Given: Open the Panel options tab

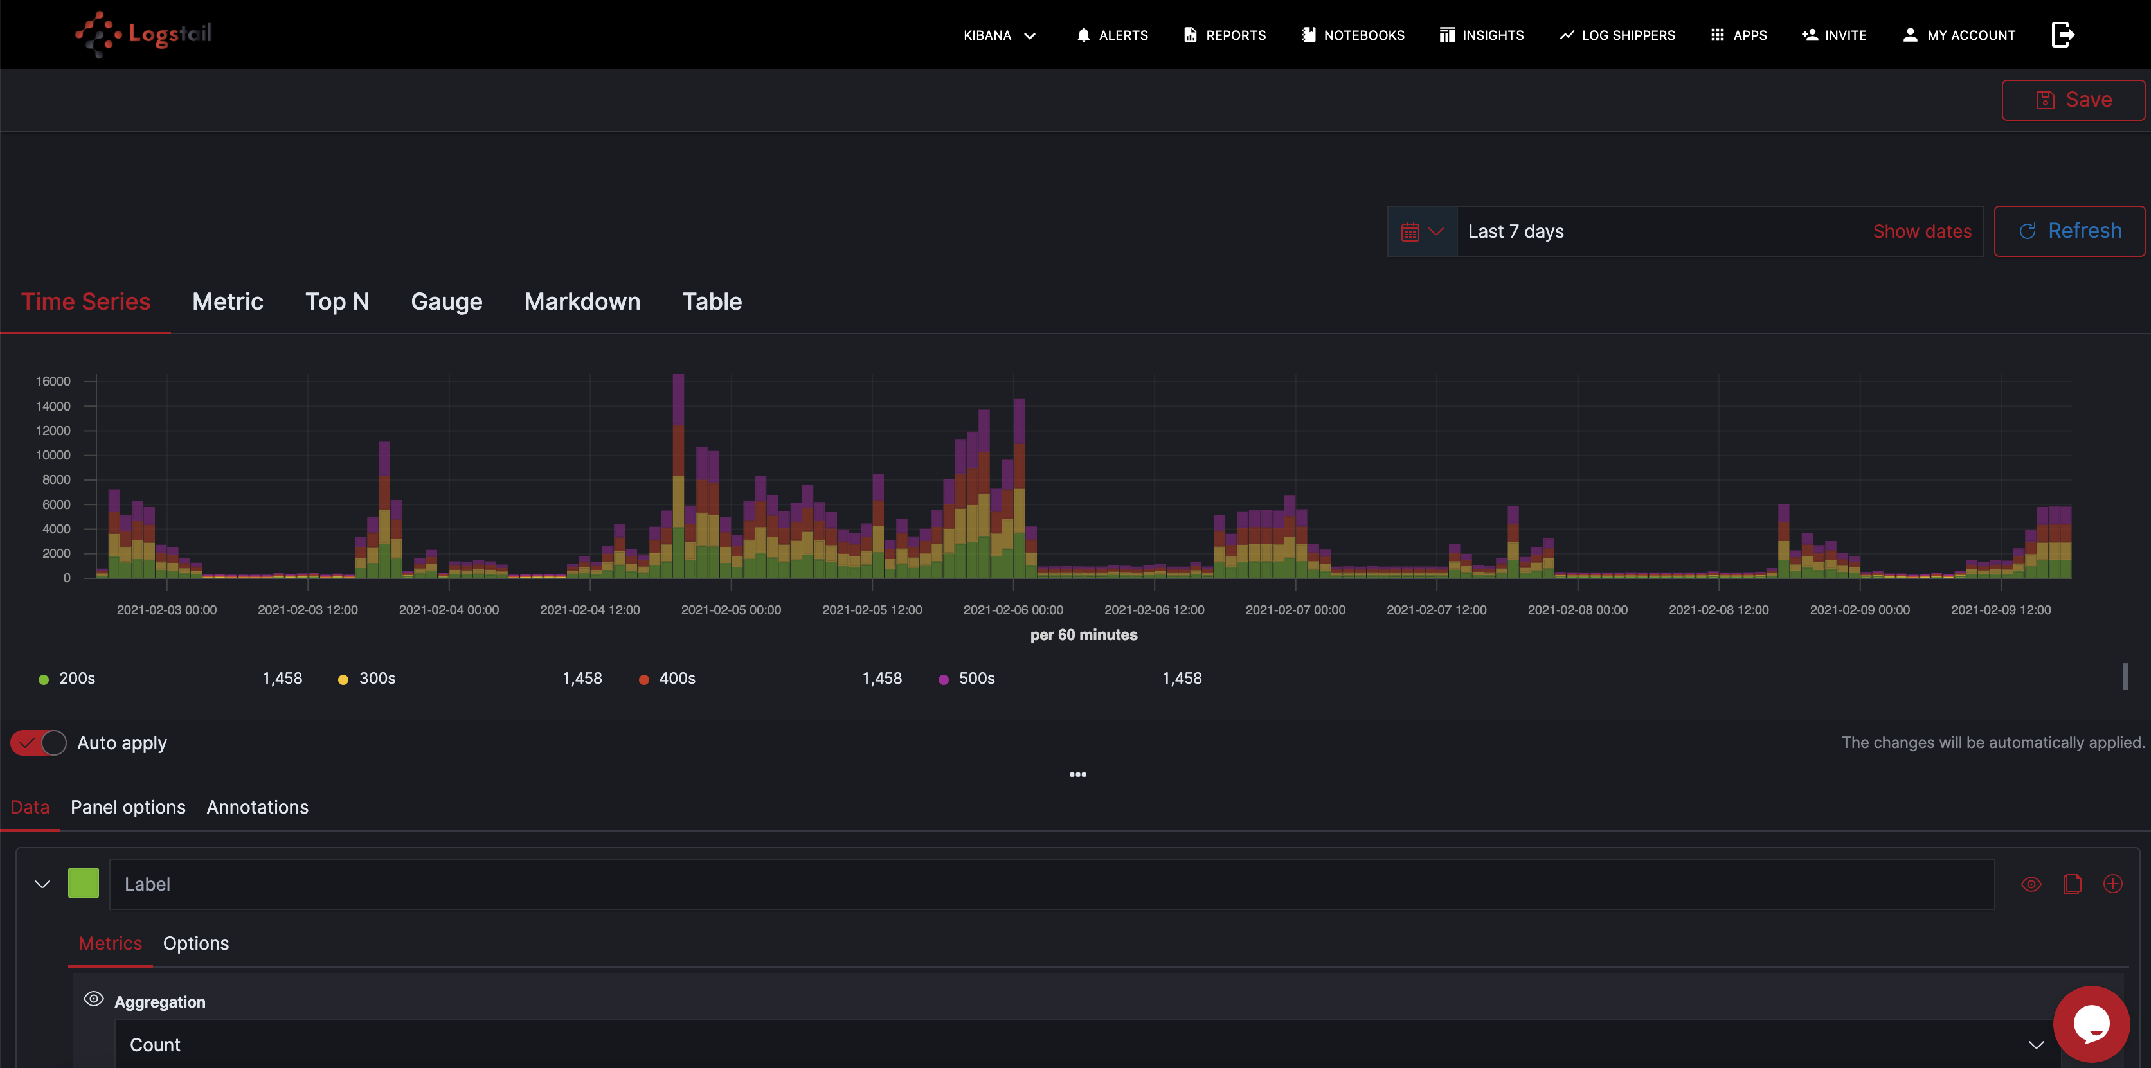Looking at the screenshot, I should 128,807.
